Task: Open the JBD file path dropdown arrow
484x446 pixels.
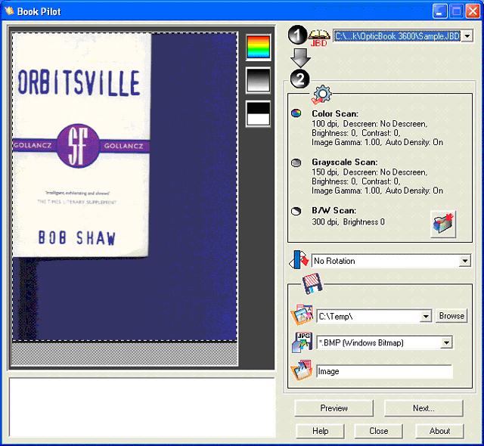Action: 467,36
